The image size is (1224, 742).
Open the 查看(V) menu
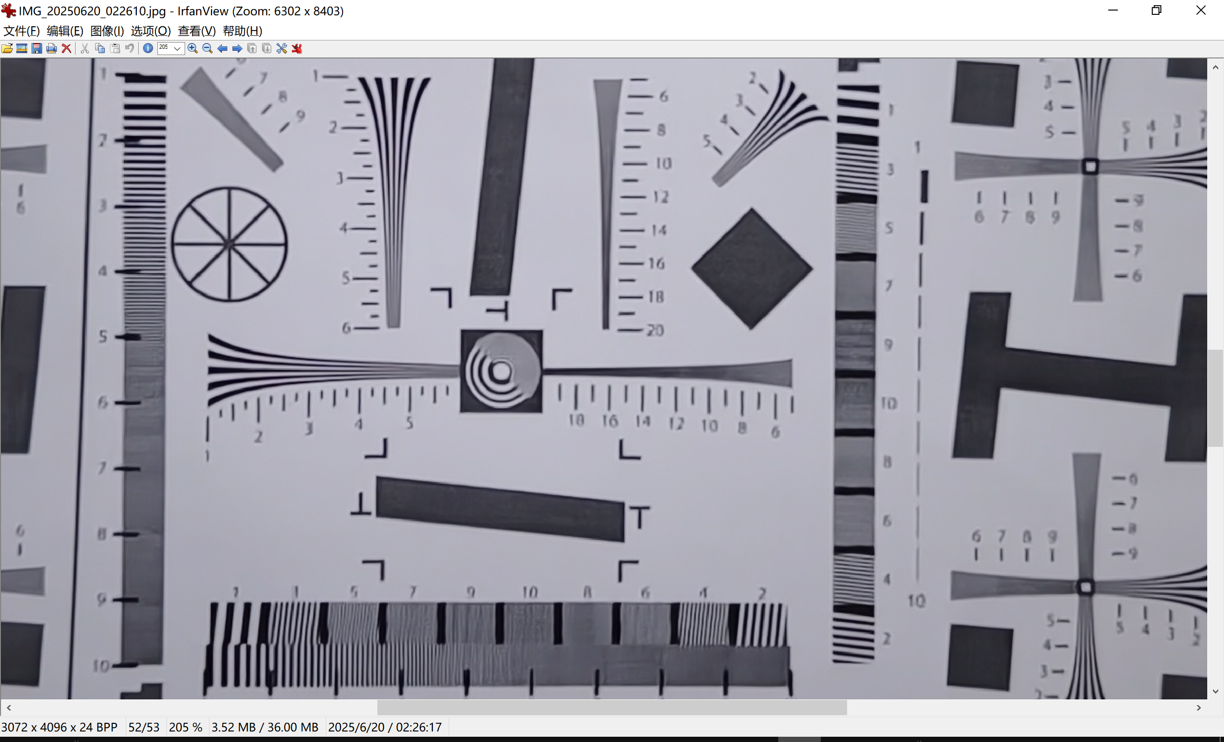(197, 31)
